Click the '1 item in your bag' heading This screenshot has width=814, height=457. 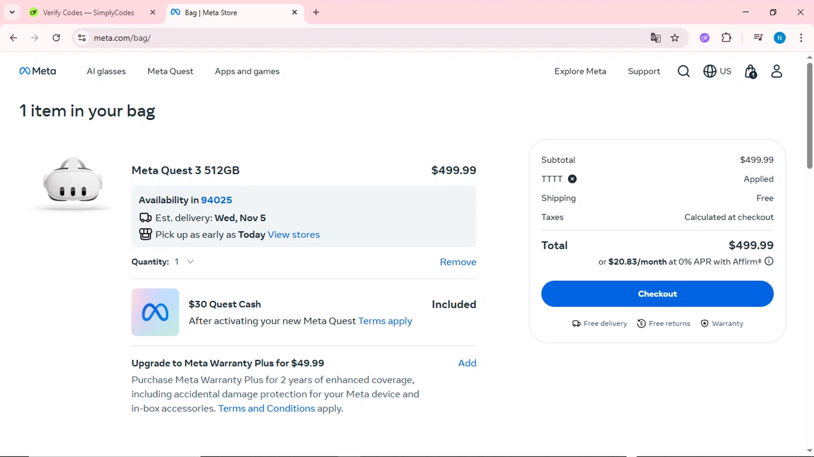(87, 111)
